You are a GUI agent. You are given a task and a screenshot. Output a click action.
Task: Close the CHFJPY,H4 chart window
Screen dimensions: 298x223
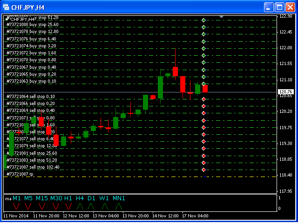coord(290,7)
